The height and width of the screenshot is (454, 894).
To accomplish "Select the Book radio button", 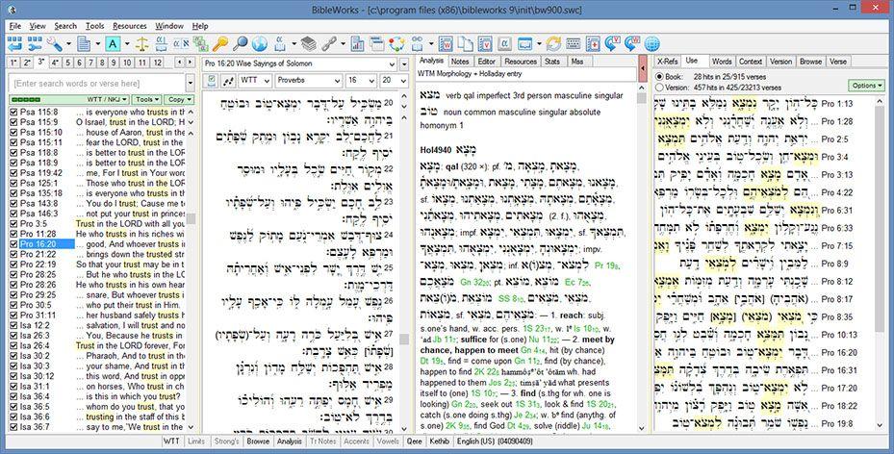I will point(659,76).
